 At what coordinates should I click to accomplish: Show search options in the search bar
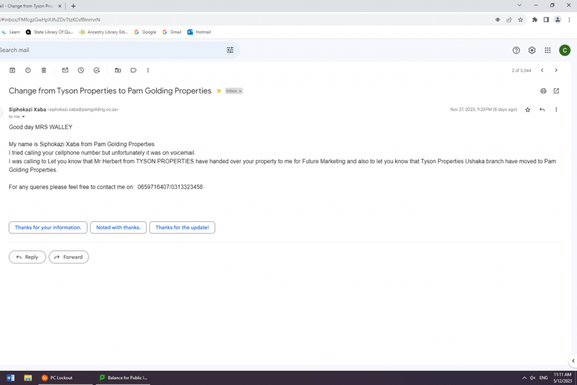click(x=230, y=50)
